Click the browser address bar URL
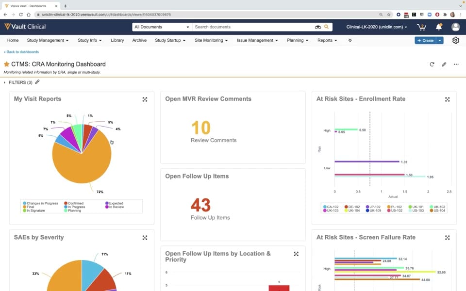The width and height of the screenshot is (466, 291). click(106, 14)
